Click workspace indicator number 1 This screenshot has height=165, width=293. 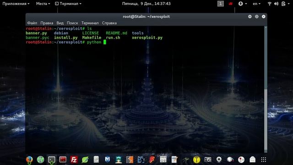(221, 4)
